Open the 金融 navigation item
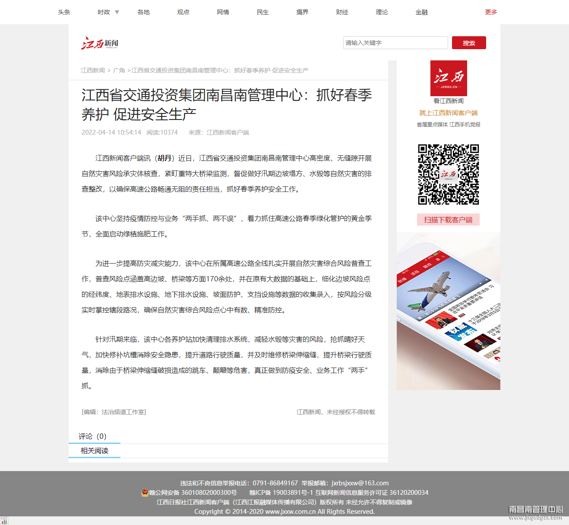The image size is (569, 525). pyautogui.click(x=421, y=12)
